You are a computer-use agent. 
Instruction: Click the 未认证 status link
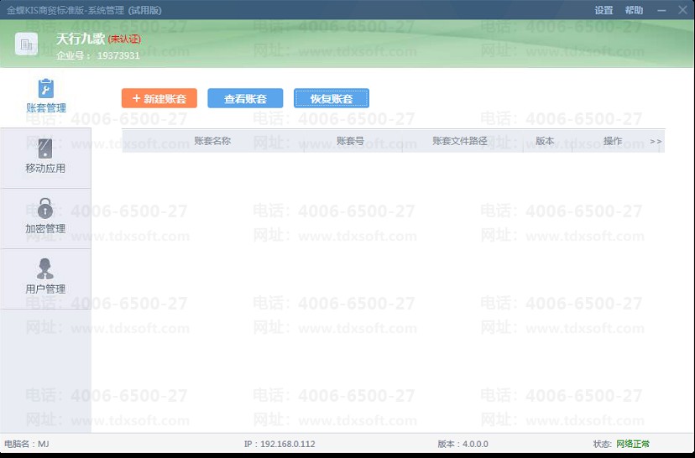[124, 39]
